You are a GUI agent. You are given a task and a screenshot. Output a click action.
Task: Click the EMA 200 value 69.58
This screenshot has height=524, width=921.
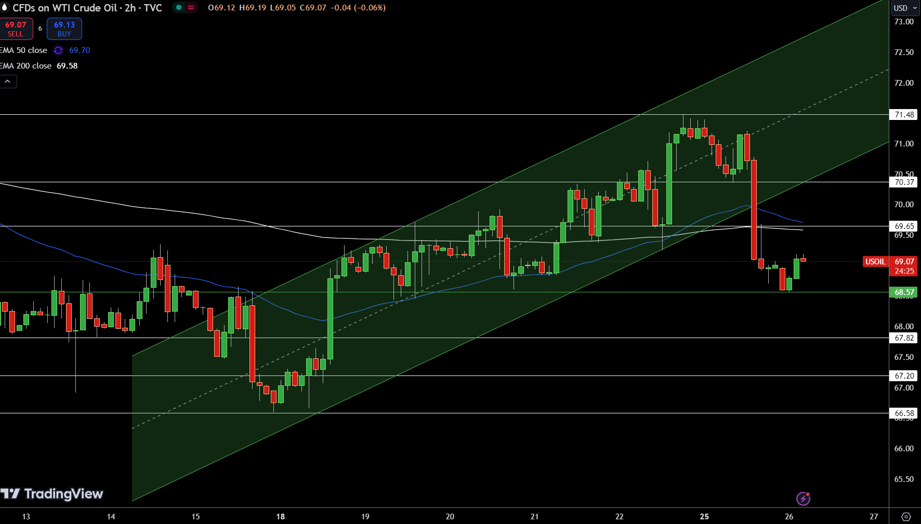(x=67, y=66)
